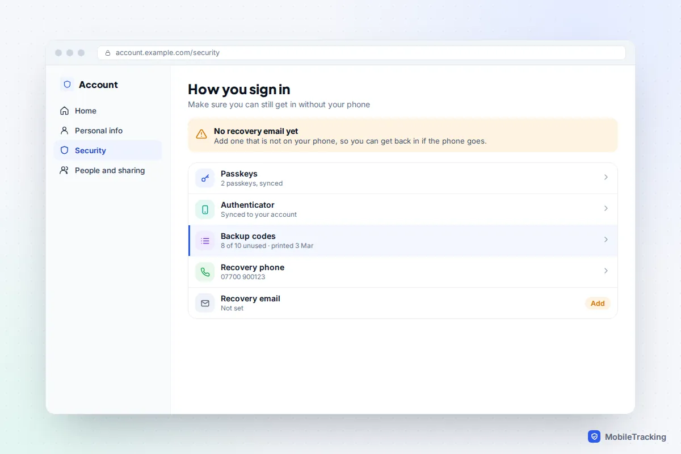
Task: Click the phone number '07700 900123'
Action: click(x=243, y=277)
